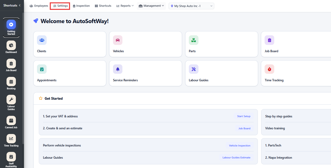Click the Appointments card calendar icon

pos(42,69)
